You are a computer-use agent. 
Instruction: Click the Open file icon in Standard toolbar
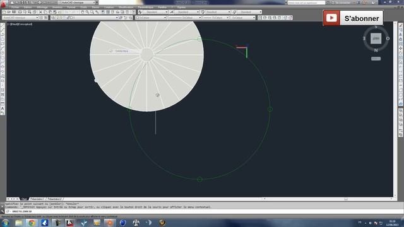[x=9, y=12]
